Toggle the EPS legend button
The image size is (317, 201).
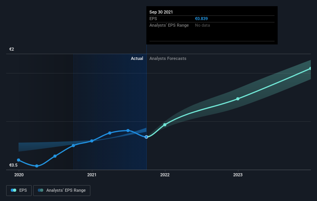tap(19, 190)
